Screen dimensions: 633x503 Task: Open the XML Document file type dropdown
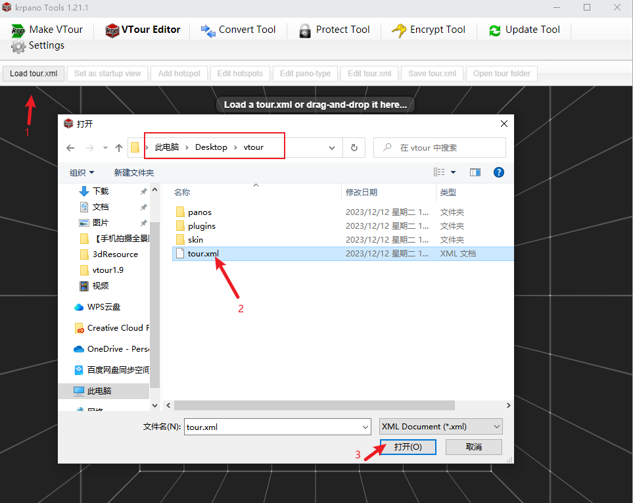[441, 426]
